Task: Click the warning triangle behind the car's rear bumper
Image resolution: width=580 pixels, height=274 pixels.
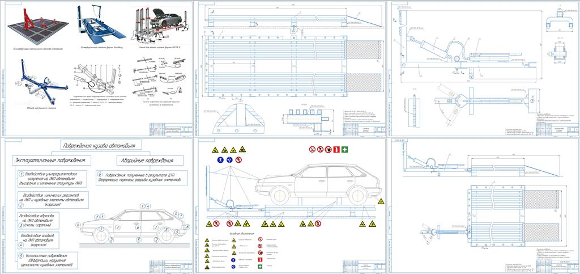Action: (381, 201)
